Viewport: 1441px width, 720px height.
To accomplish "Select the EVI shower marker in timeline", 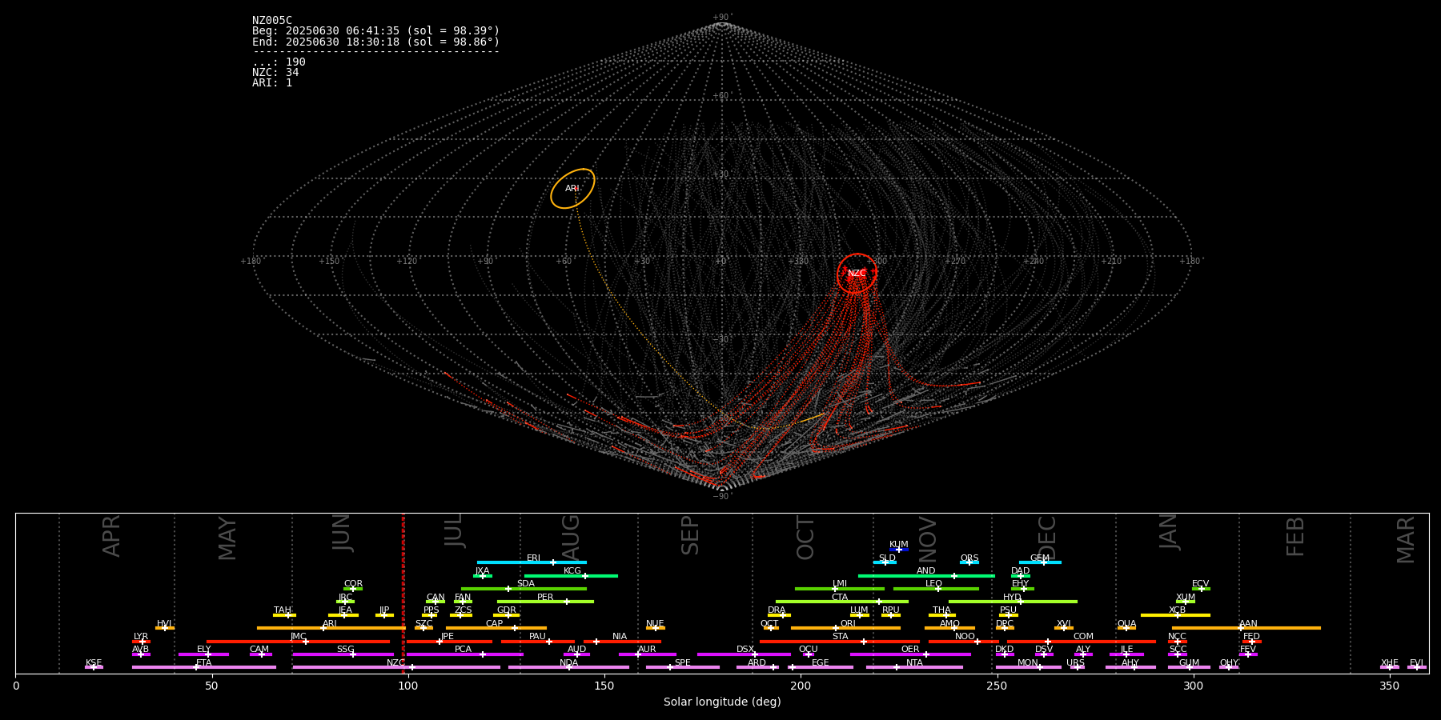I will pyautogui.click(x=1417, y=667).
